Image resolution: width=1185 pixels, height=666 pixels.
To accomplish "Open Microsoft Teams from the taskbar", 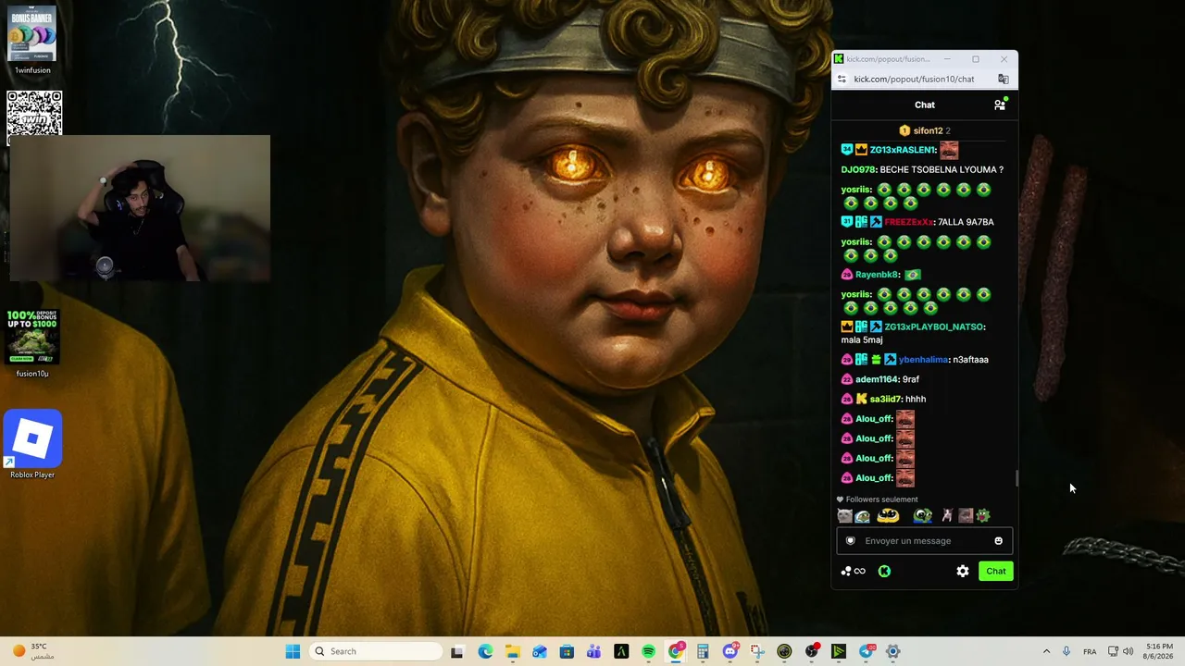I will [593, 651].
